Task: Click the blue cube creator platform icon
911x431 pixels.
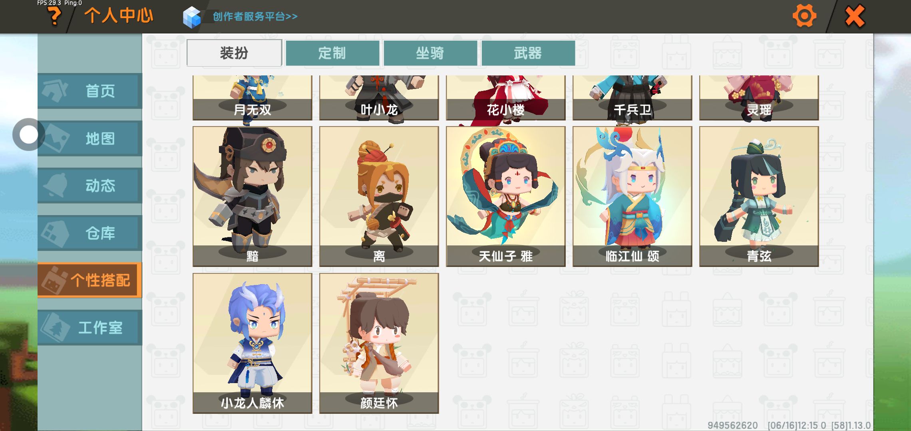Action: (192, 17)
